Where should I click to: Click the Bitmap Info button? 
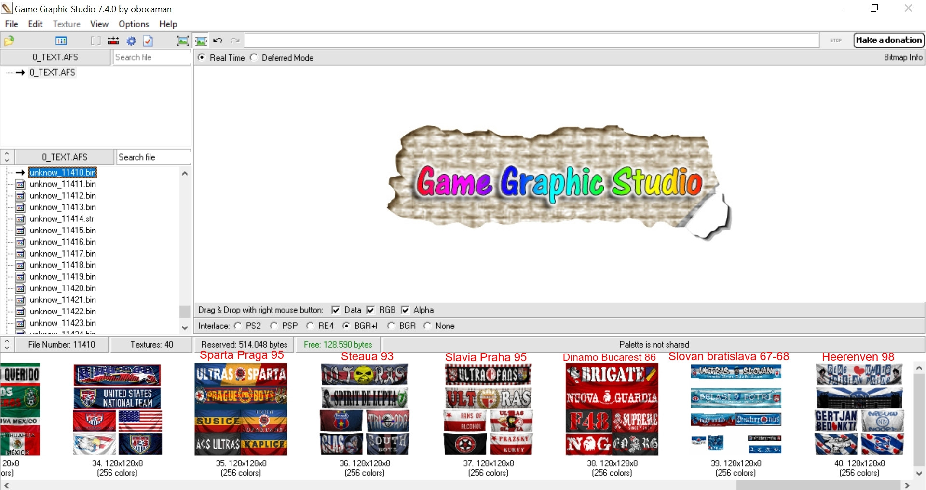point(903,57)
